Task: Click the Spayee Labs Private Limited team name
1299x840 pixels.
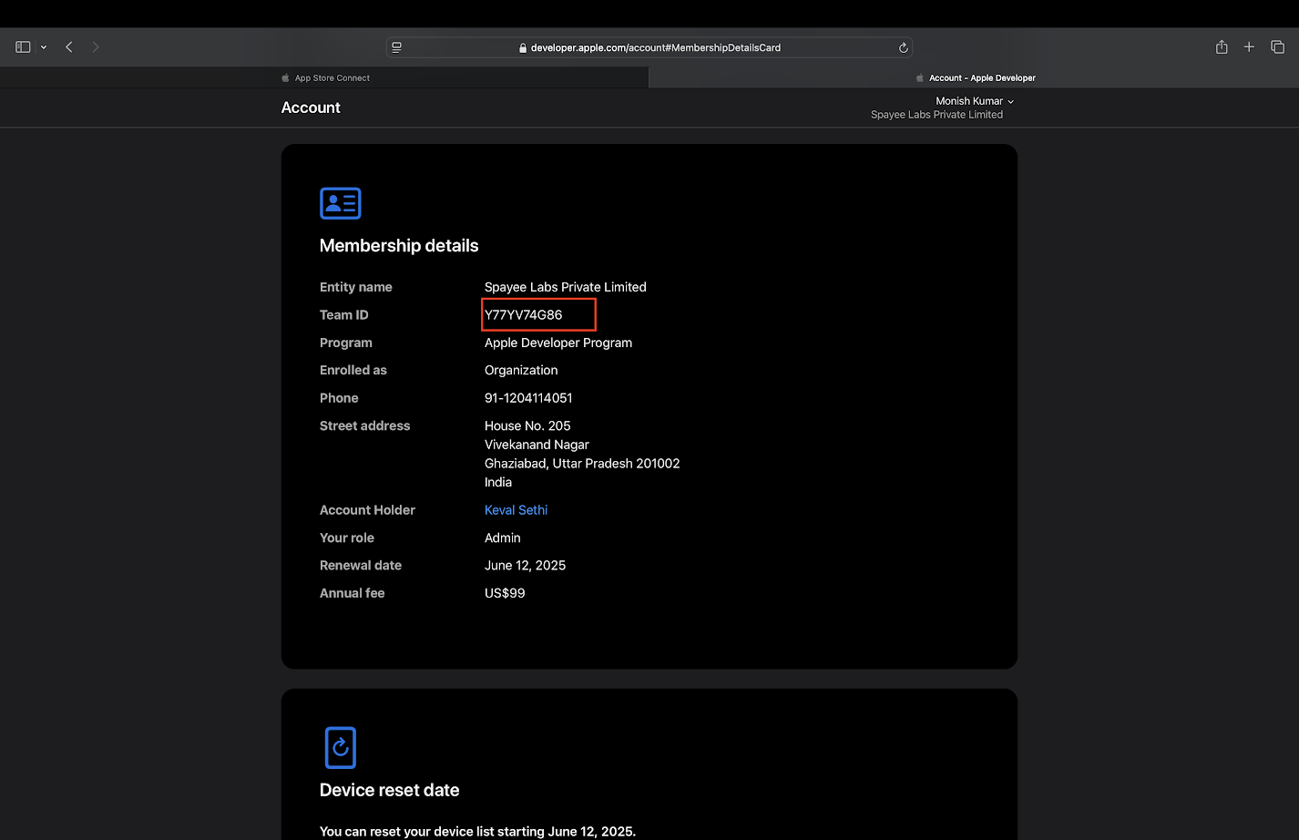Action: 936,115
